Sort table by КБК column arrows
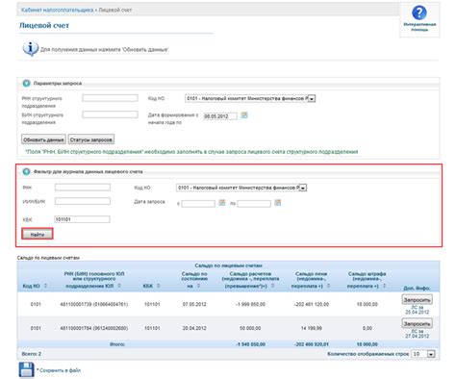Screen dimensions: 456x379 pos(159,286)
